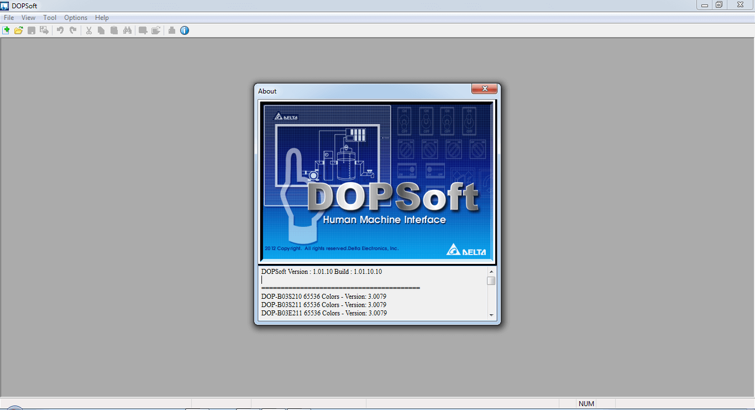Close the About dialog
This screenshot has width=755, height=410.
[x=484, y=89]
